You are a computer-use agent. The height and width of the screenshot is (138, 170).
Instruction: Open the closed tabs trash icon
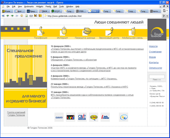[x=164, y=11]
